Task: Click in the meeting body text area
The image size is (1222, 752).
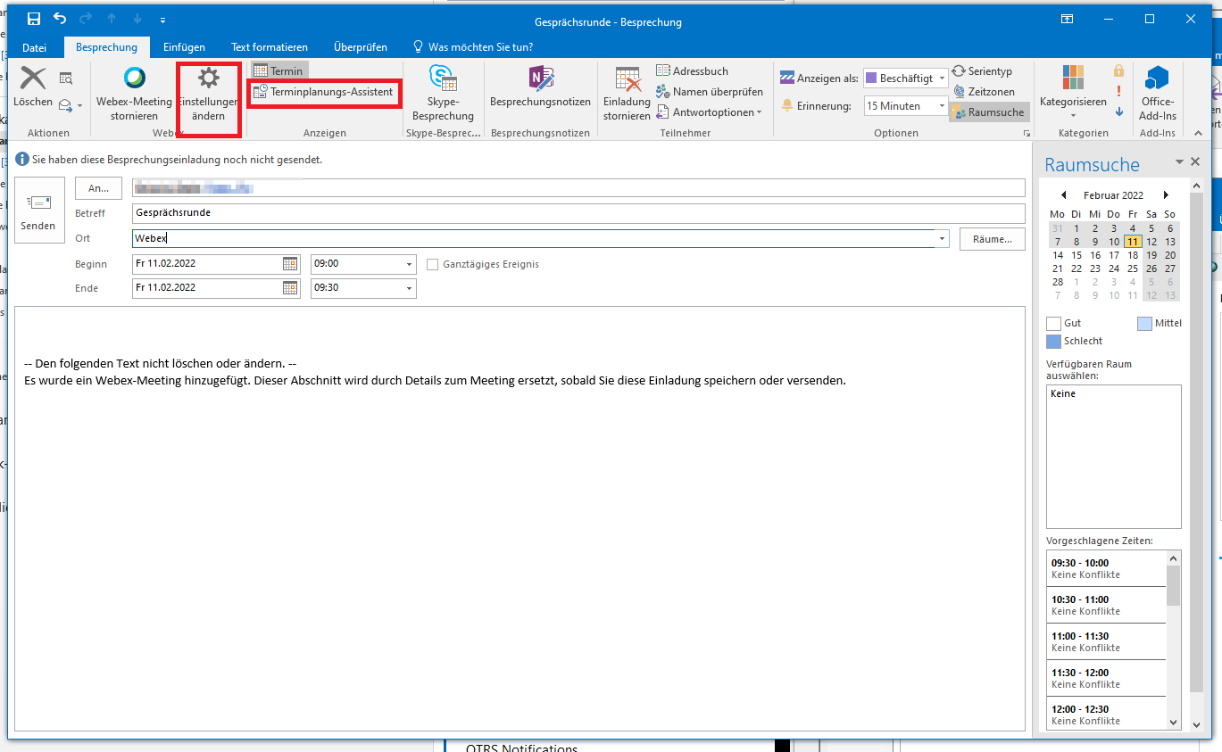Action: [x=520, y=518]
